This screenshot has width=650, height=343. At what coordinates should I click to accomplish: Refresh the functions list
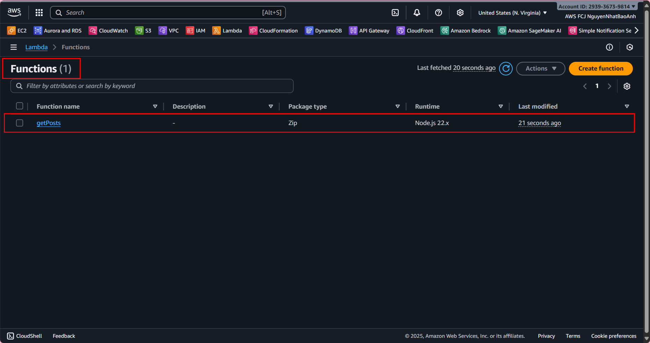[506, 68]
